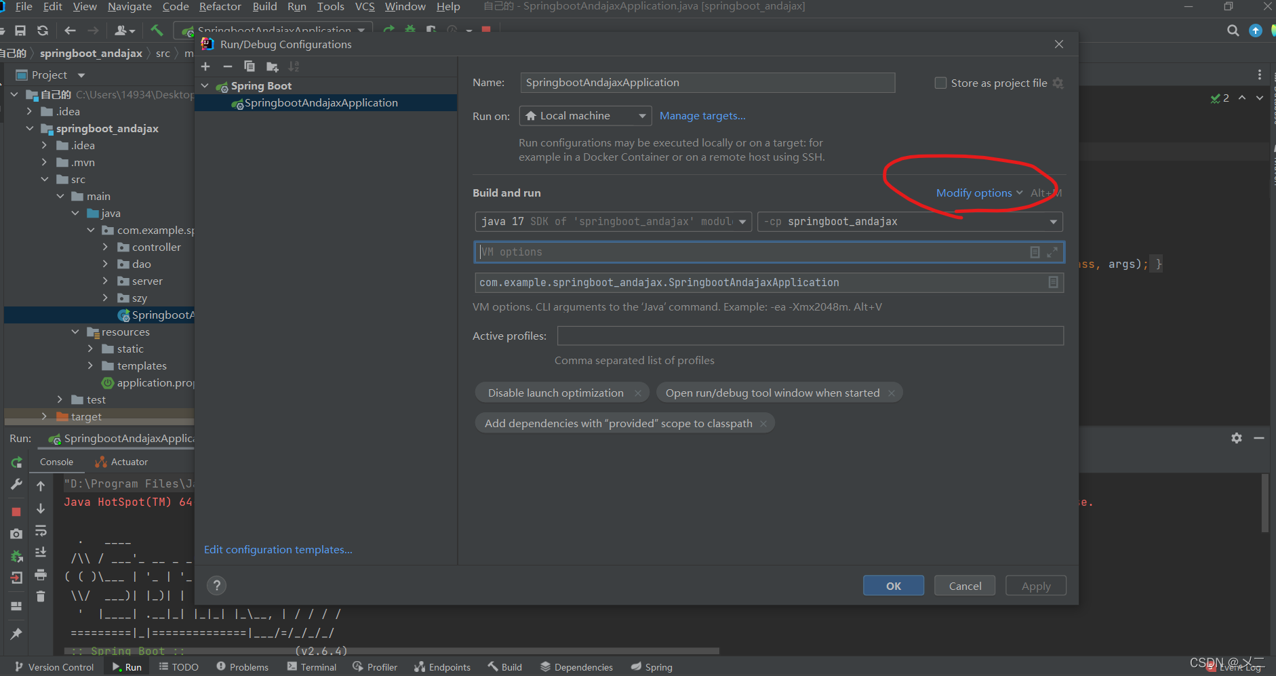Open Run panel settings gear
1276x676 pixels.
pos(1237,438)
